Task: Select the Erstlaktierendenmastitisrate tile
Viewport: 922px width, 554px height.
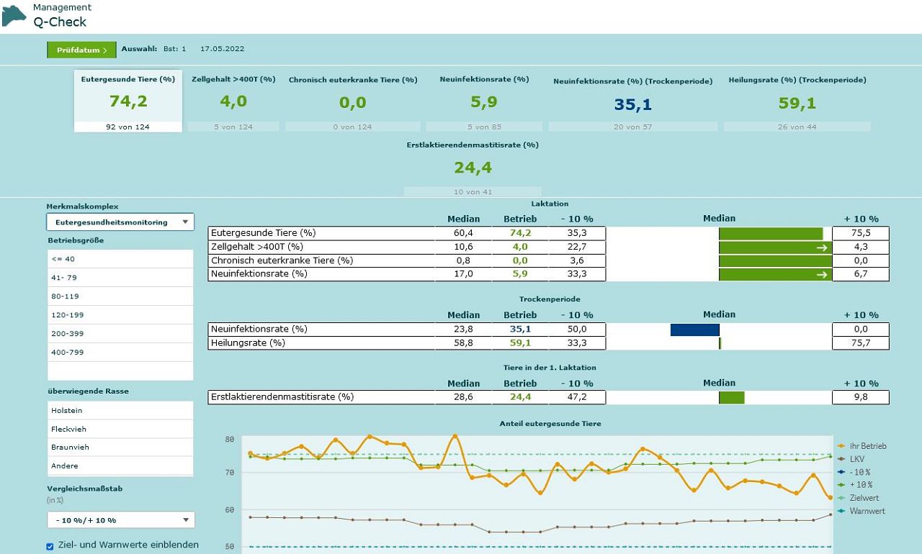Action: point(473,168)
